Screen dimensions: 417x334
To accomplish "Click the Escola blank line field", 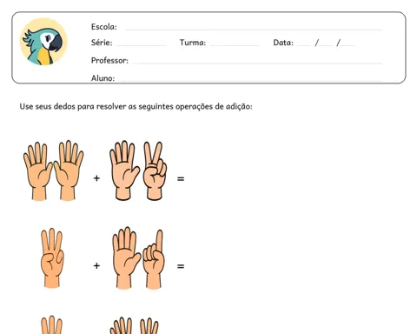I will coord(254,30).
